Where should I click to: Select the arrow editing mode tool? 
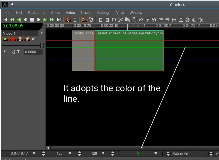68,20
